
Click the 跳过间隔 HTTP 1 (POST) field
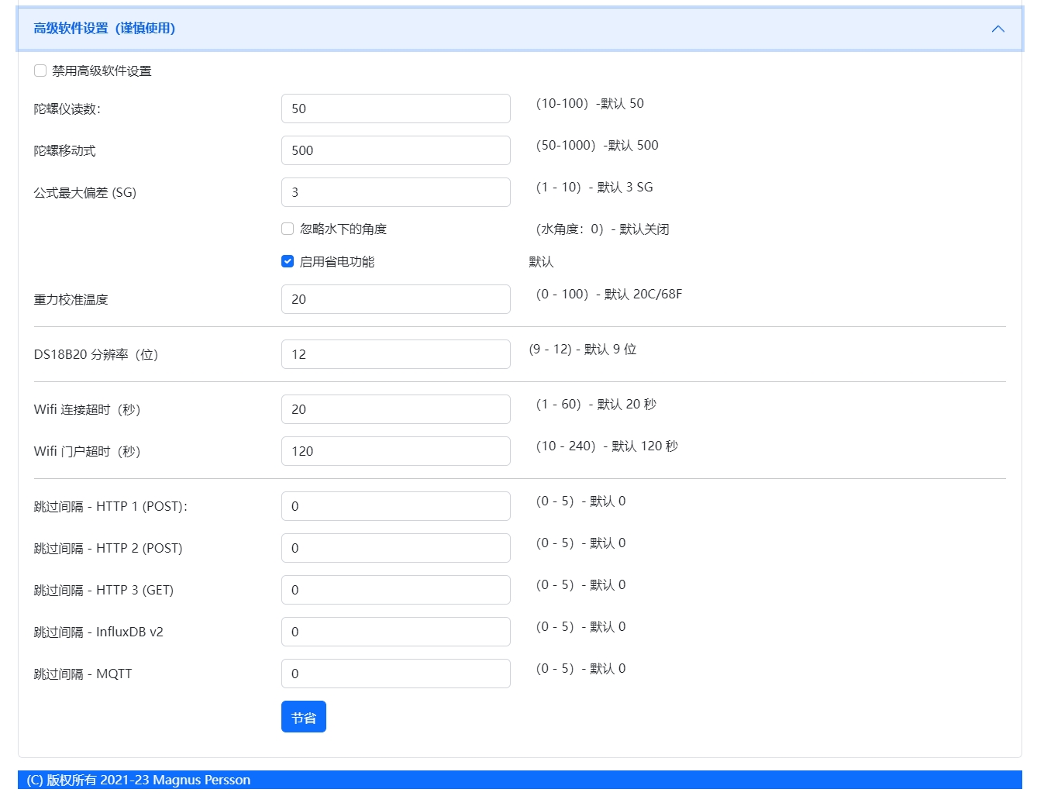[x=395, y=506]
